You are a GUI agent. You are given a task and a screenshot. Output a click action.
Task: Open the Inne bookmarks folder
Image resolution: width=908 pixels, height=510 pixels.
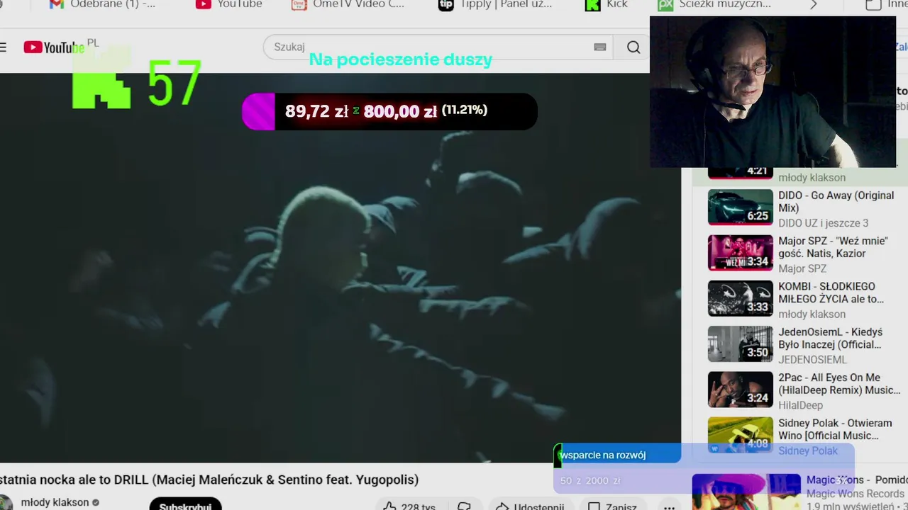[887, 4]
